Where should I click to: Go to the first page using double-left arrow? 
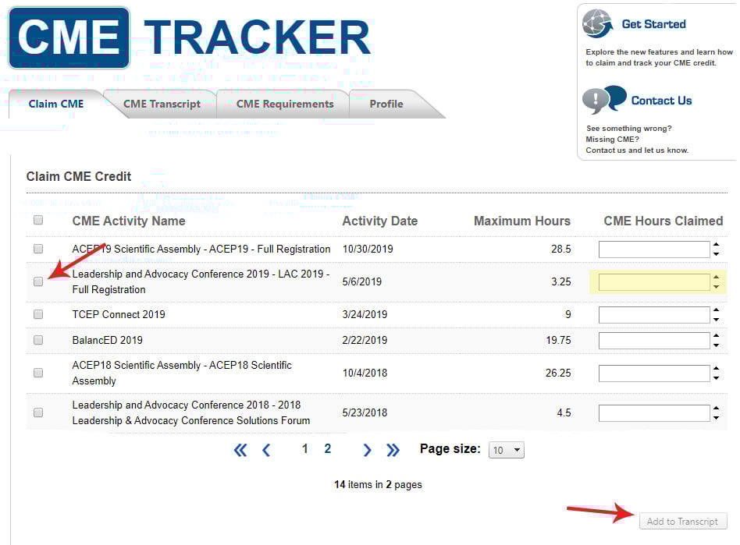240,450
